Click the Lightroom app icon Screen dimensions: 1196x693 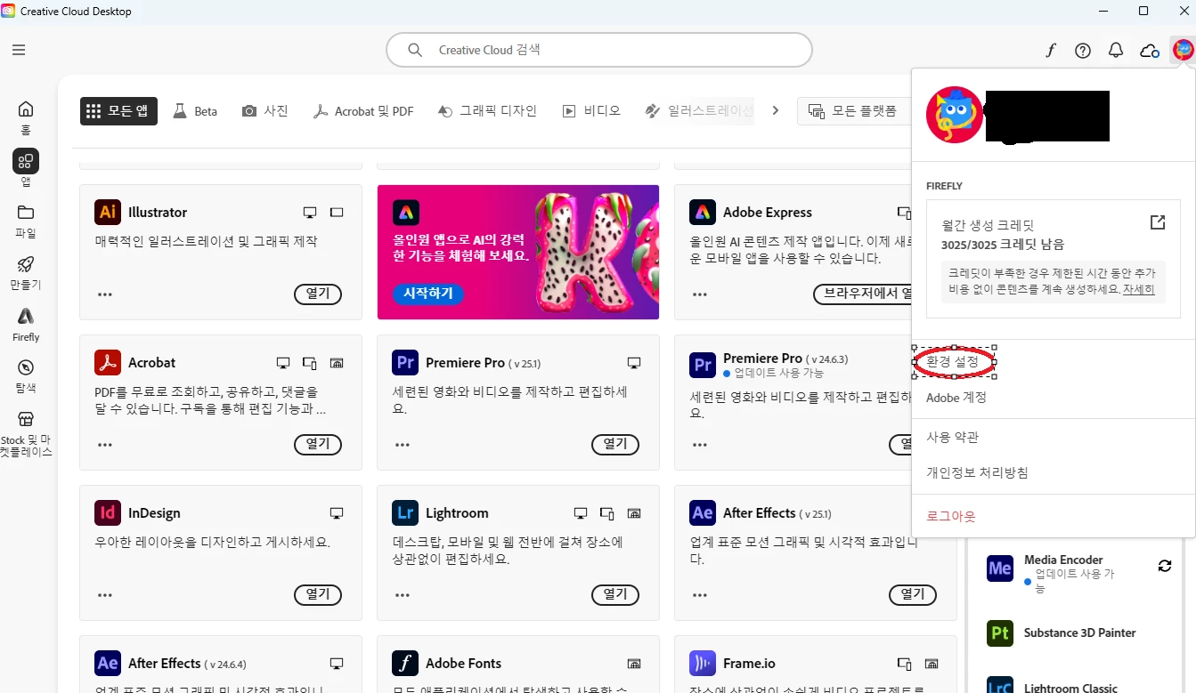(405, 513)
